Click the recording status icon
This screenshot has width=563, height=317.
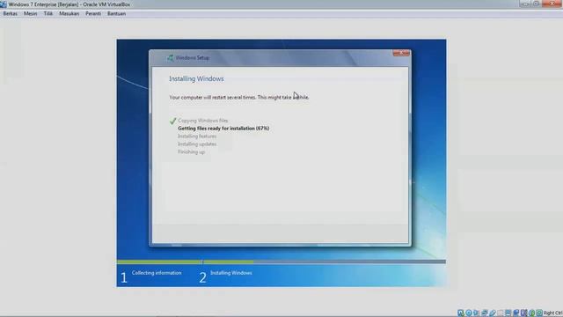pyautogui.click(x=516, y=313)
